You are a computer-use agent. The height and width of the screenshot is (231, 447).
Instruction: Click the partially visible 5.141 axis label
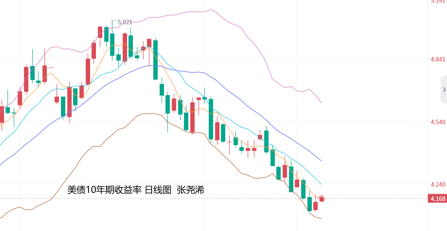[438, 2]
